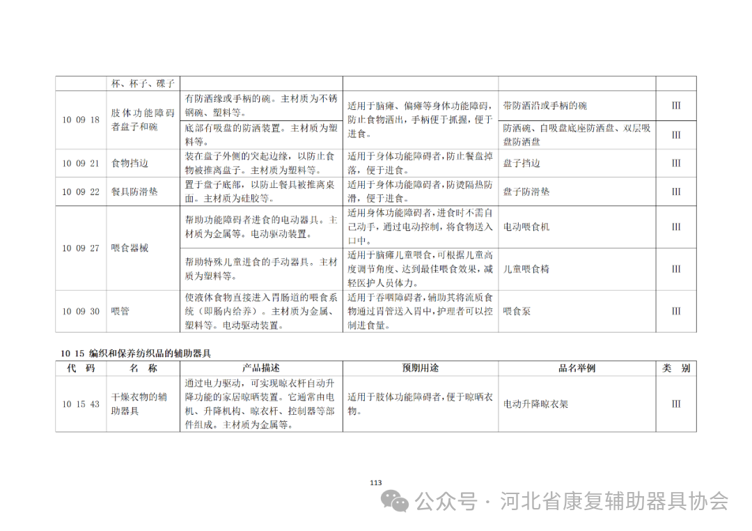Select the 产品描述 column header
Image resolution: width=752 pixels, height=531 pixels.
pos(261,367)
